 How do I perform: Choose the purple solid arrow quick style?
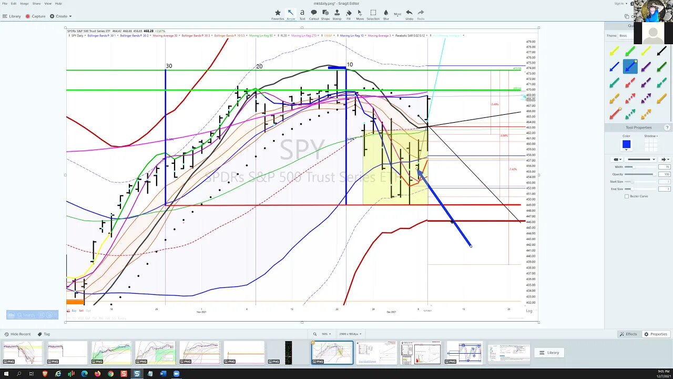coord(646,67)
